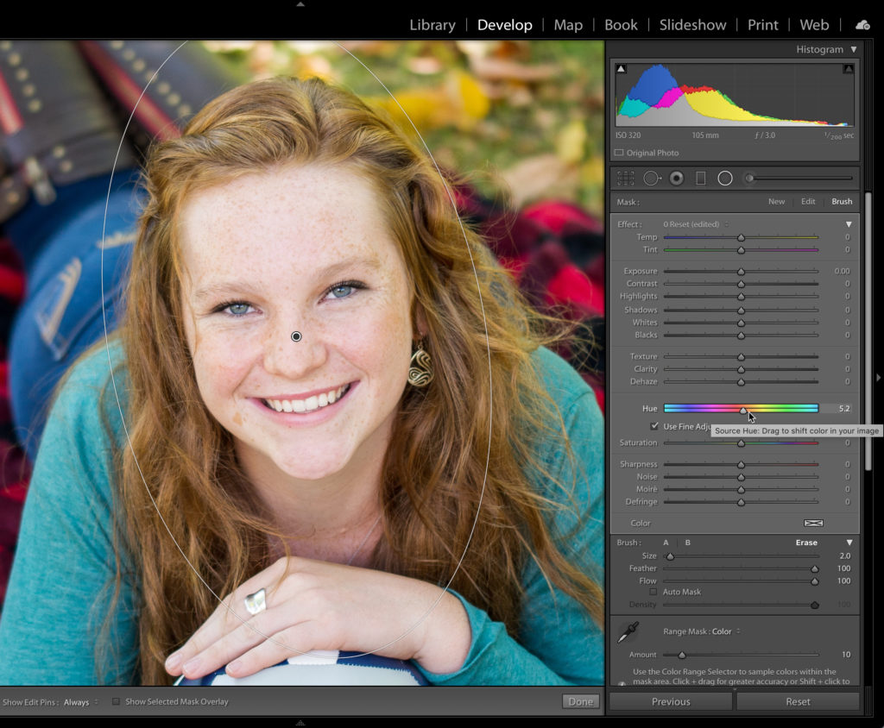Viewport: 884px width, 728px height.
Task: Click the cloud sync status icon
Action: coord(862,25)
